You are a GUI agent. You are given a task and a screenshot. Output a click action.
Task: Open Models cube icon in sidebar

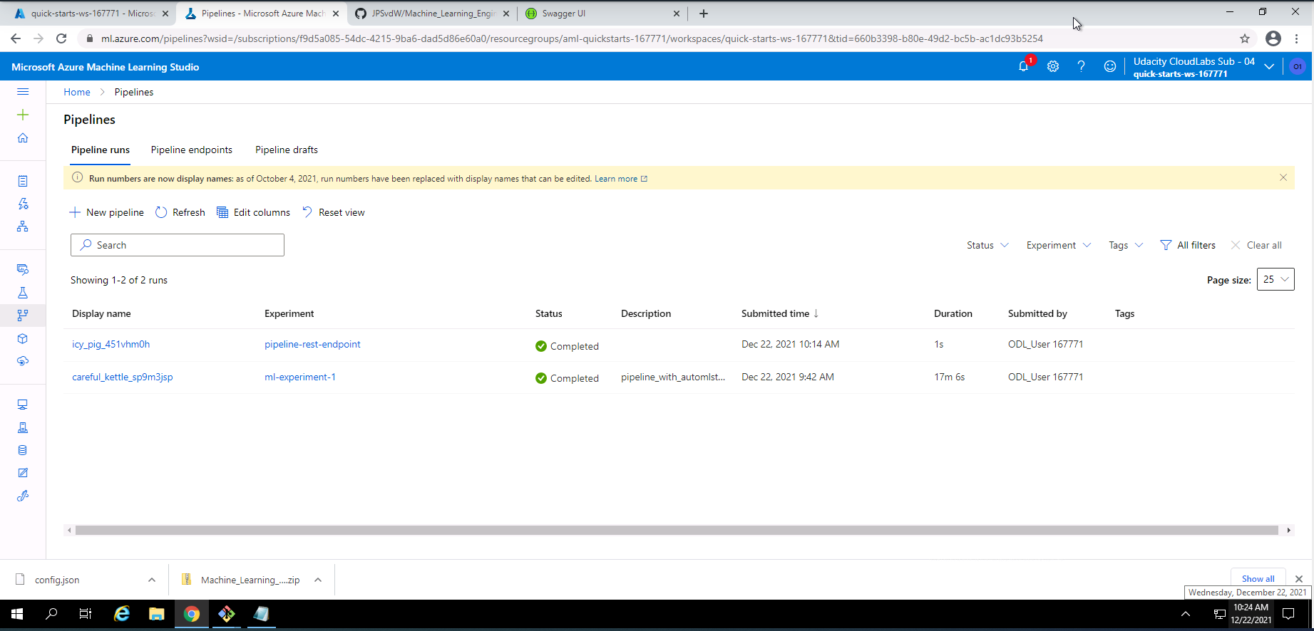point(23,338)
